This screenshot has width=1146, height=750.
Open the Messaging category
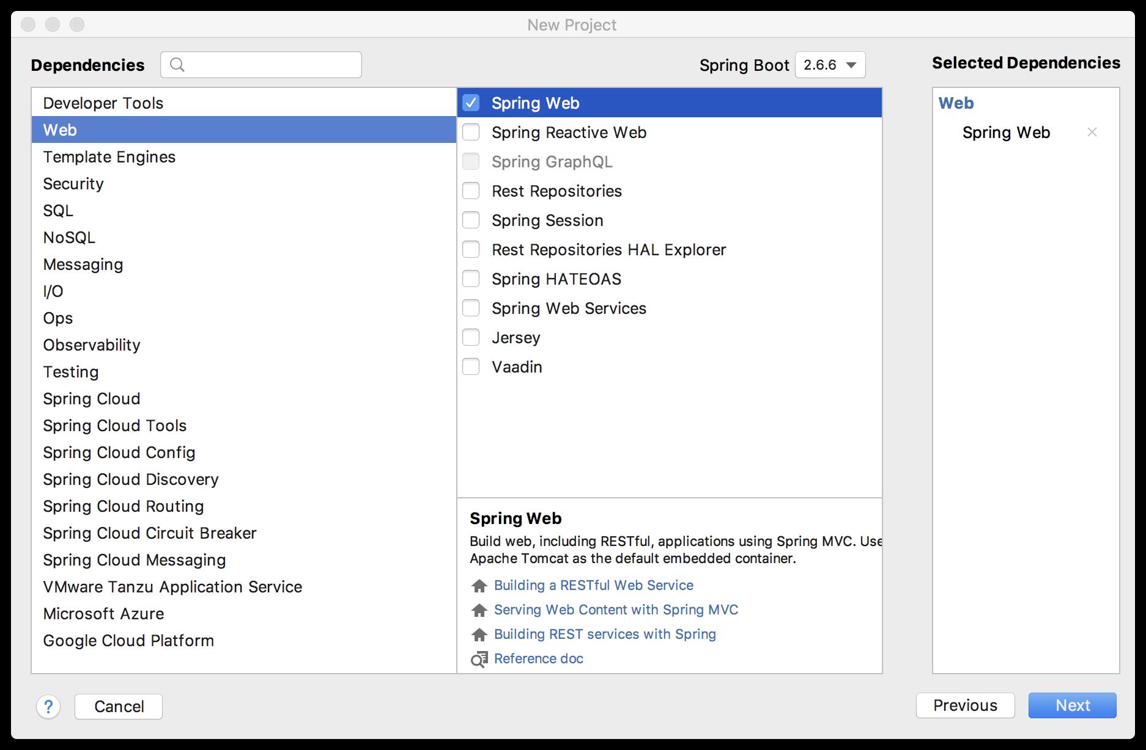(244, 264)
